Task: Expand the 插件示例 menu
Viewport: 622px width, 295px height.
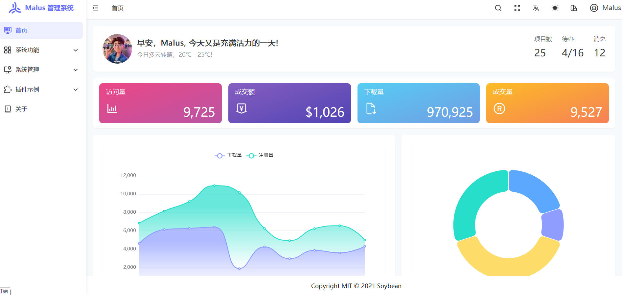Action: tap(41, 89)
